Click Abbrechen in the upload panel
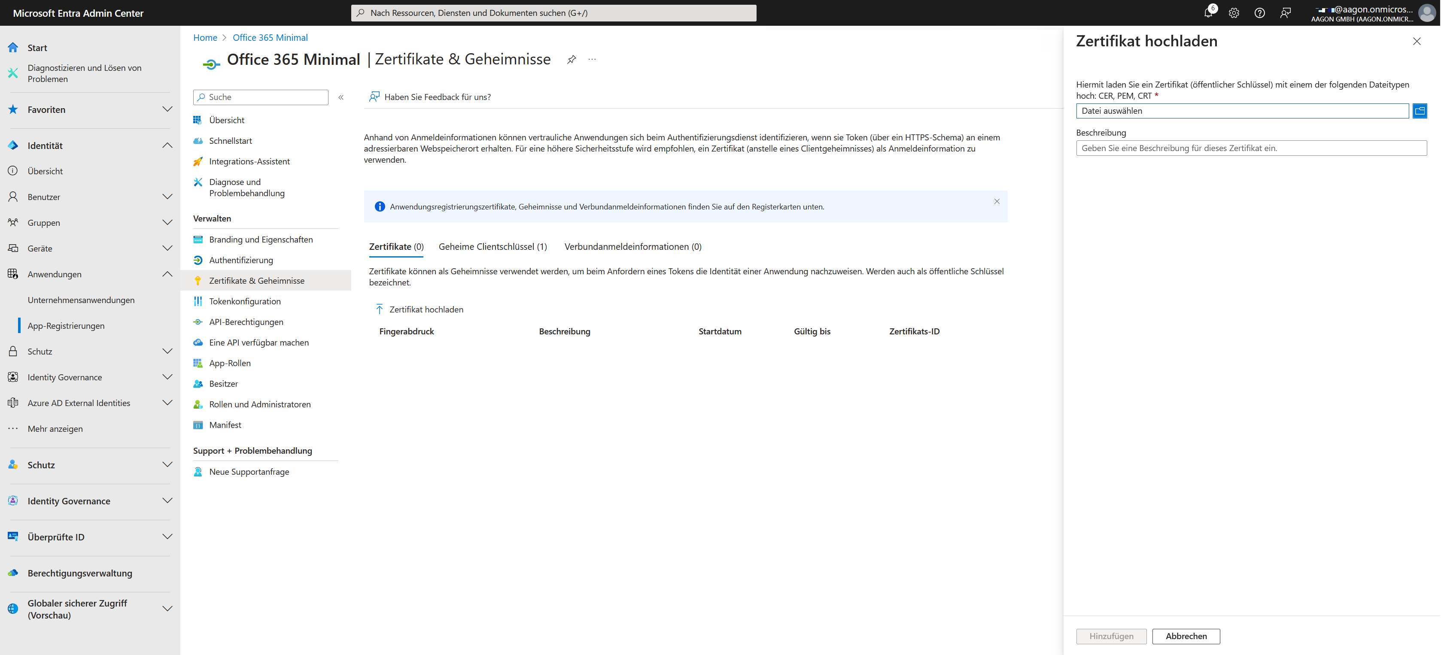The height and width of the screenshot is (655, 1441). (x=1186, y=636)
